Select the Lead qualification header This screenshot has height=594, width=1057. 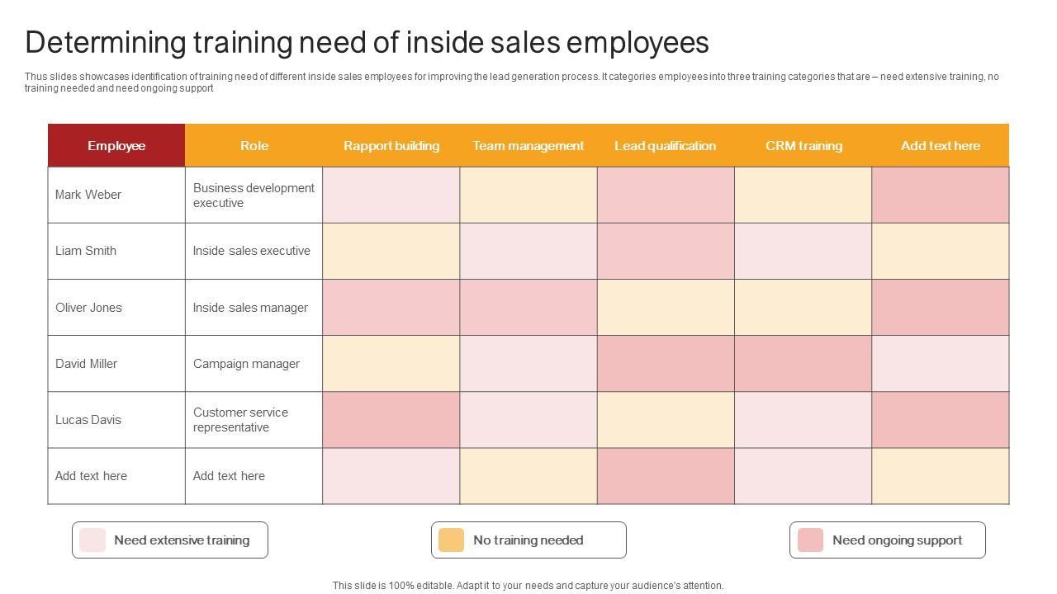[x=666, y=146]
